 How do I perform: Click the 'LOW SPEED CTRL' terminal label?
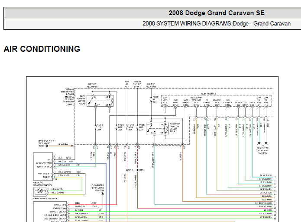[x=186, y=102]
